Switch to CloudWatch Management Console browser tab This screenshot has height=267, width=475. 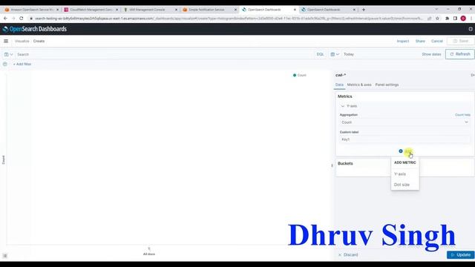91,10
